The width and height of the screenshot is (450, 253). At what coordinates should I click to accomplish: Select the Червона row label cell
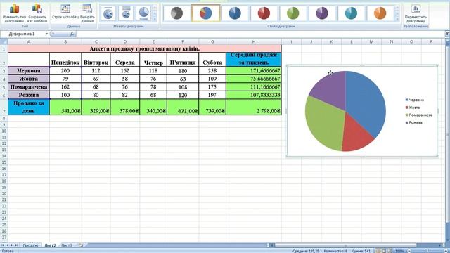(29, 70)
